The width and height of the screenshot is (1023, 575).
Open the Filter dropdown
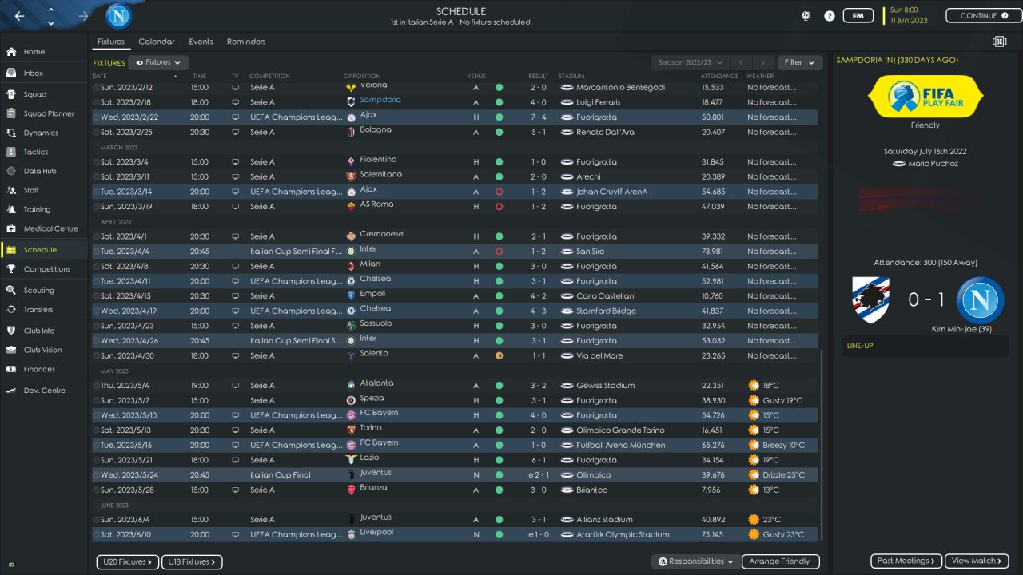tap(799, 62)
